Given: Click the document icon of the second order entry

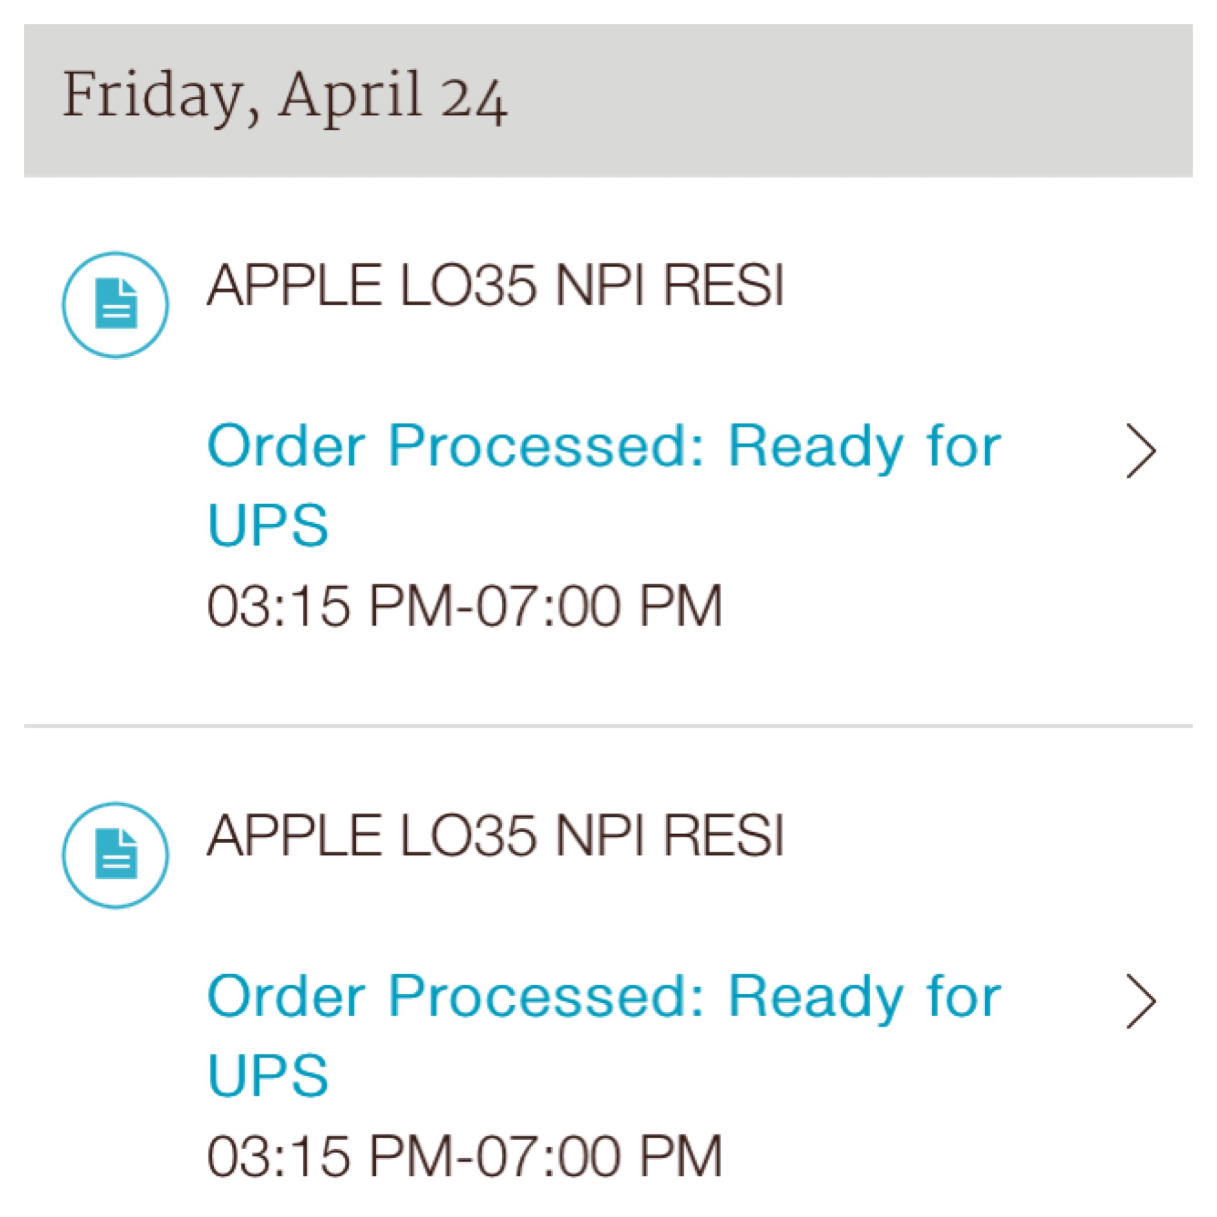Looking at the screenshot, I should pos(116,855).
